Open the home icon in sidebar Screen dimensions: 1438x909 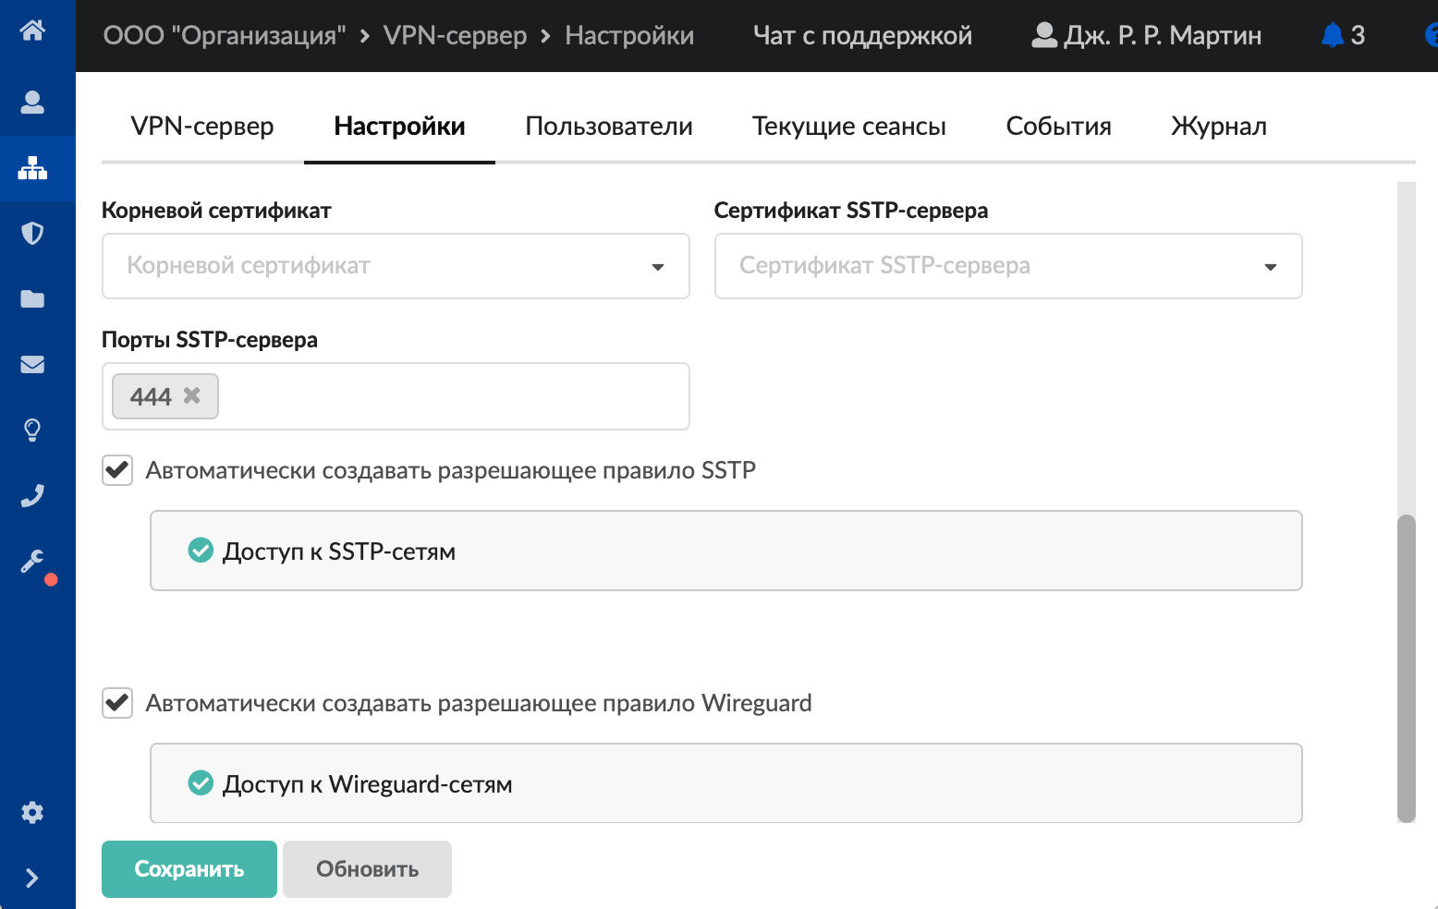[x=32, y=30]
